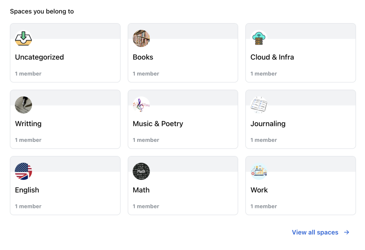
Task: Click the Journaling notebook icon
Action: (259, 105)
